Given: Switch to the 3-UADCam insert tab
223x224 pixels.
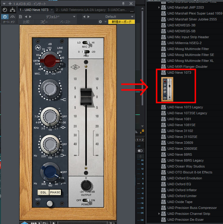Looking at the screenshot, I should [118, 10].
